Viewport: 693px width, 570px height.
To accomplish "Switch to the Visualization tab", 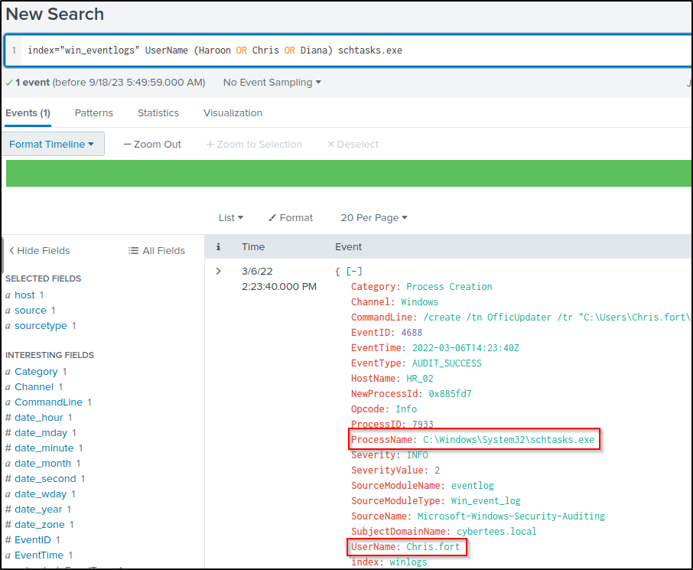I will (x=233, y=112).
